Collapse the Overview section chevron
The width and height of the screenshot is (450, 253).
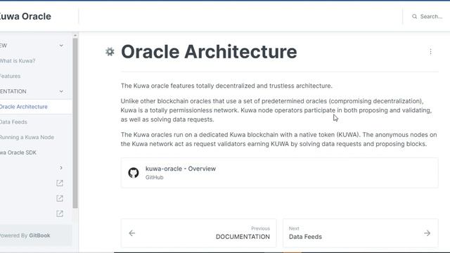[x=61, y=46]
